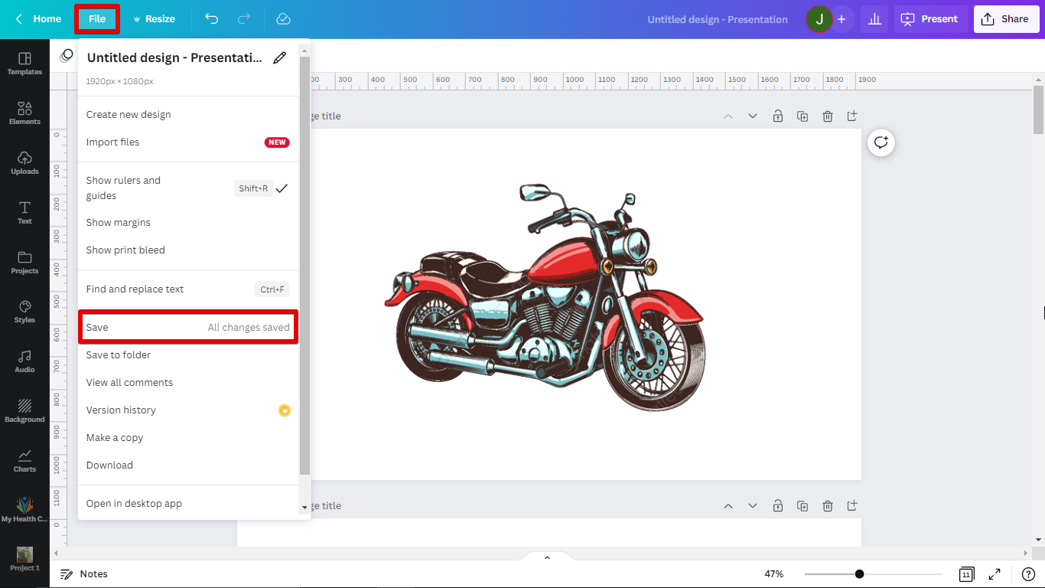
Task: Delete the first page with trash icon
Action: [x=827, y=116]
